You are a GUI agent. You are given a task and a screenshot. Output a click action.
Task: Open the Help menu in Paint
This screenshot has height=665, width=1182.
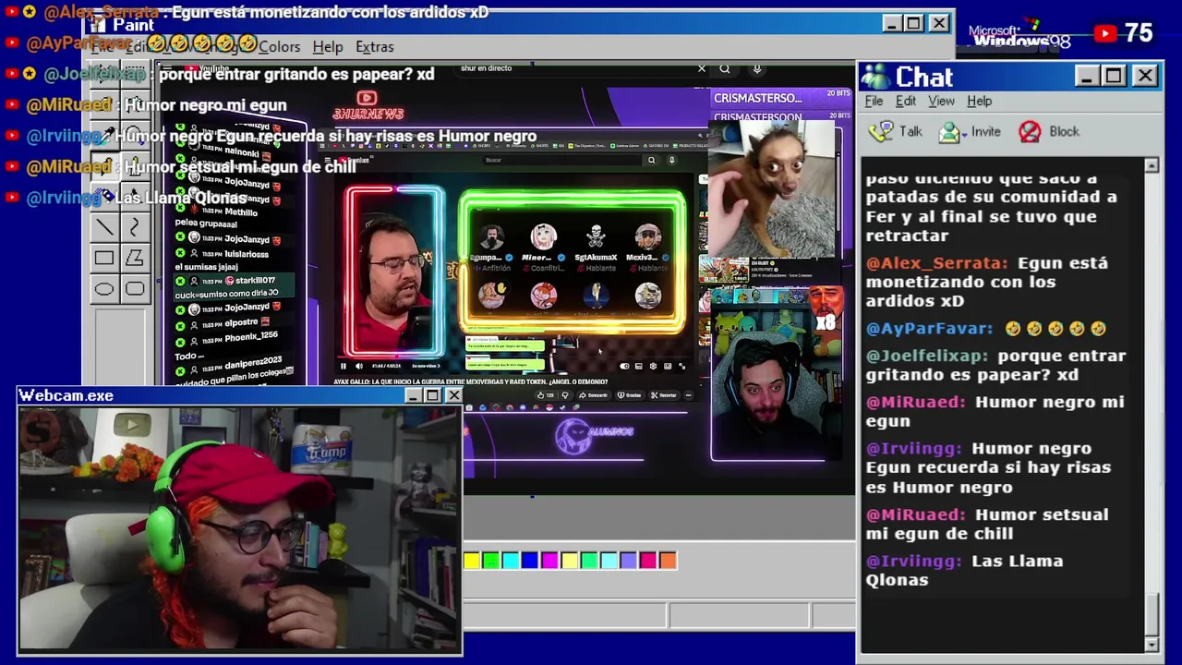coord(327,47)
